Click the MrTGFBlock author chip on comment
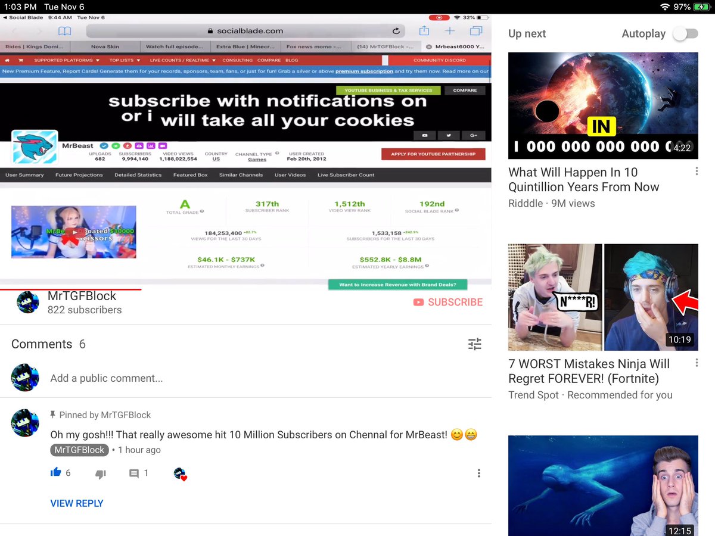The width and height of the screenshot is (715, 536). 79,450
